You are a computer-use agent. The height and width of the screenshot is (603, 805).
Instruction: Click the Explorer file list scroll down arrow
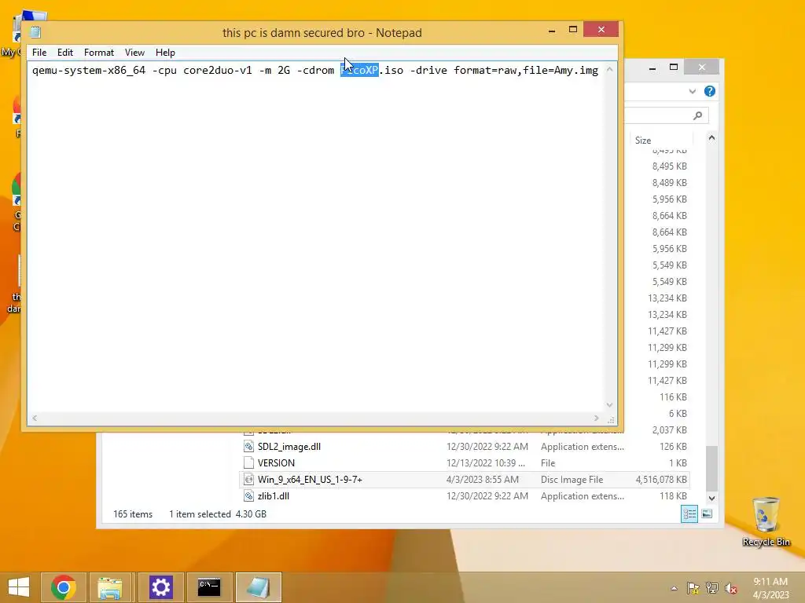711,498
